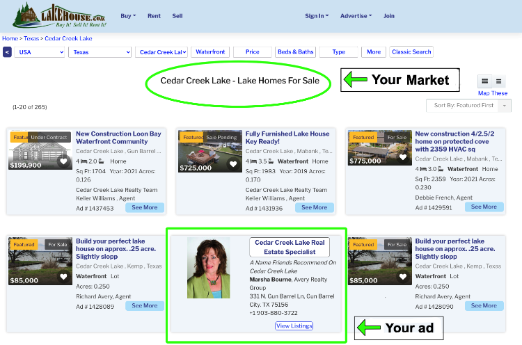Go to Home breadcrumb

pos(10,38)
